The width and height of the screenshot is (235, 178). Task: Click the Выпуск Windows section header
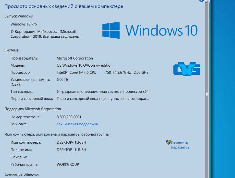[x=18, y=16]
